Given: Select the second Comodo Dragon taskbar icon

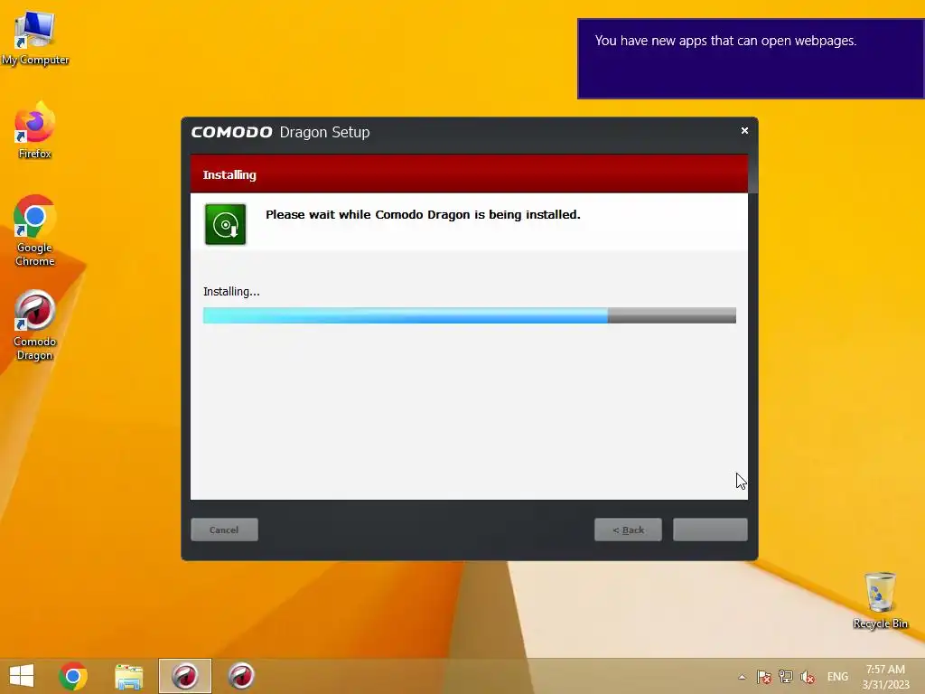Looking at the screenshot, I should pyautogui.click(x=241, y=676).
